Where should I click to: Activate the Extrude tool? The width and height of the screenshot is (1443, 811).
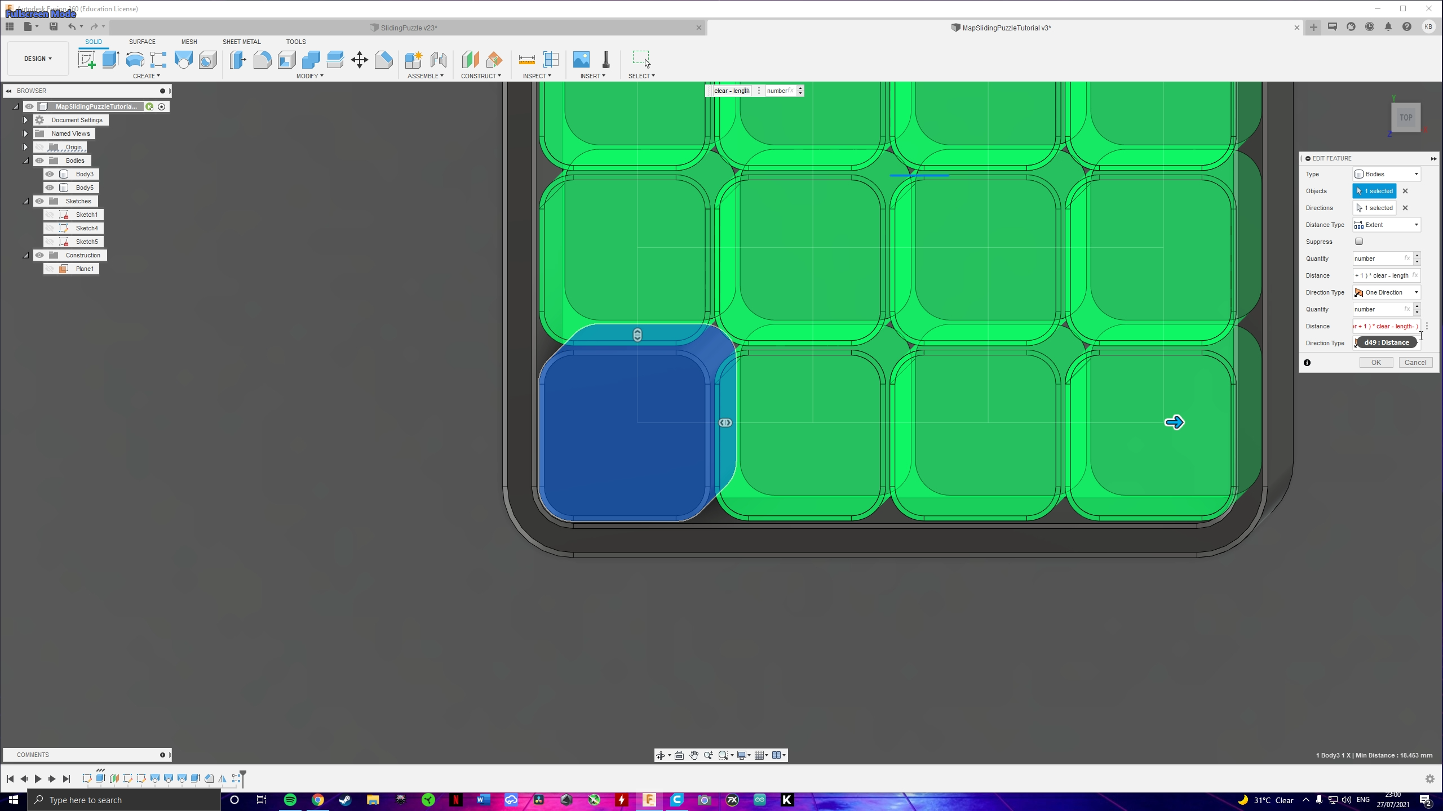pyautogui.click(x=109, y=59)
